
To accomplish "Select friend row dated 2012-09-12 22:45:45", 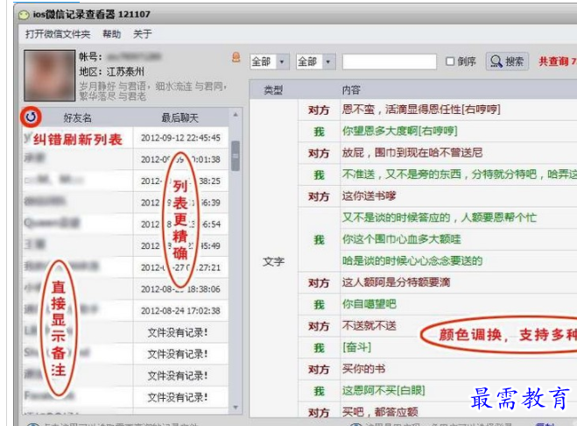I will [x=125, y=138].
